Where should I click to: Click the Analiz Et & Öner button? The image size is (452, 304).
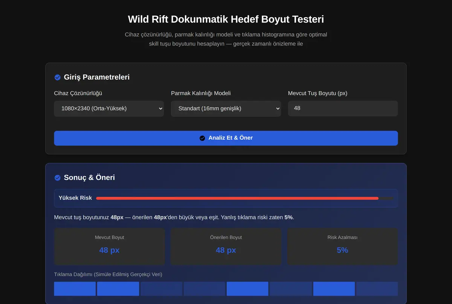pyautogui.click(x=226, y=138)
